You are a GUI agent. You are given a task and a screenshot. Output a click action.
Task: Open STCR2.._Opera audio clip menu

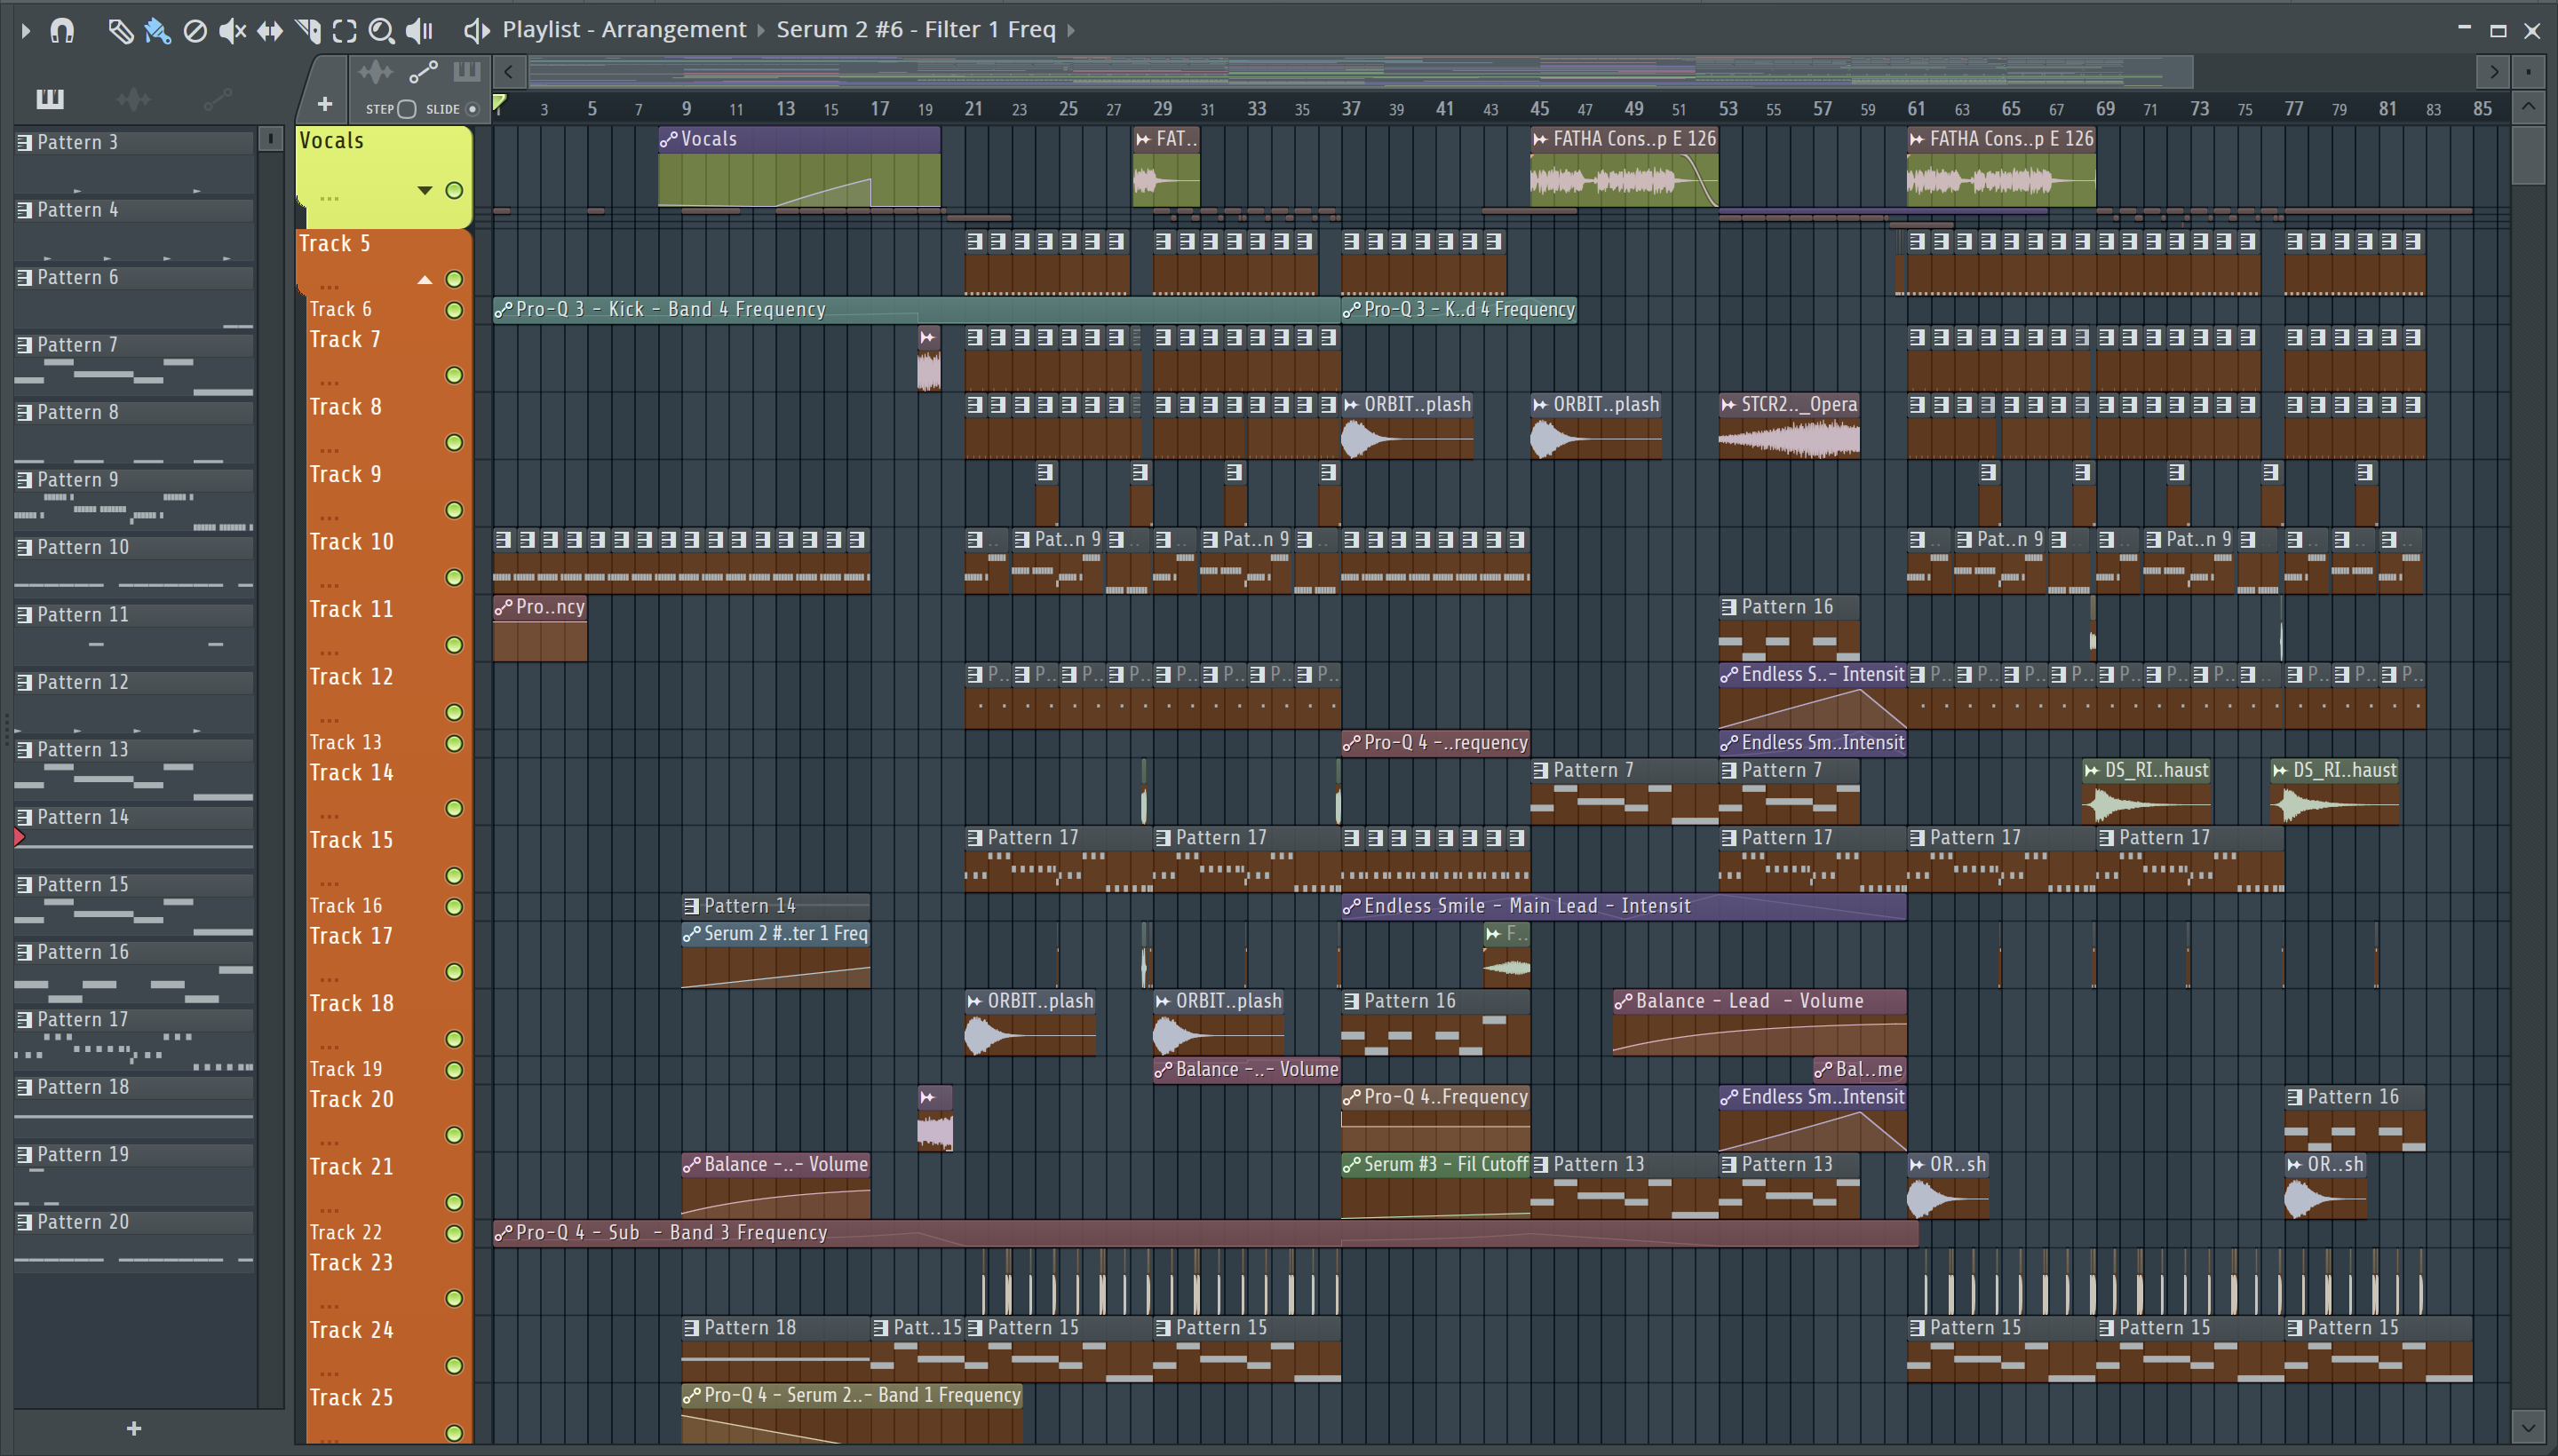[x=1728, y=405]
